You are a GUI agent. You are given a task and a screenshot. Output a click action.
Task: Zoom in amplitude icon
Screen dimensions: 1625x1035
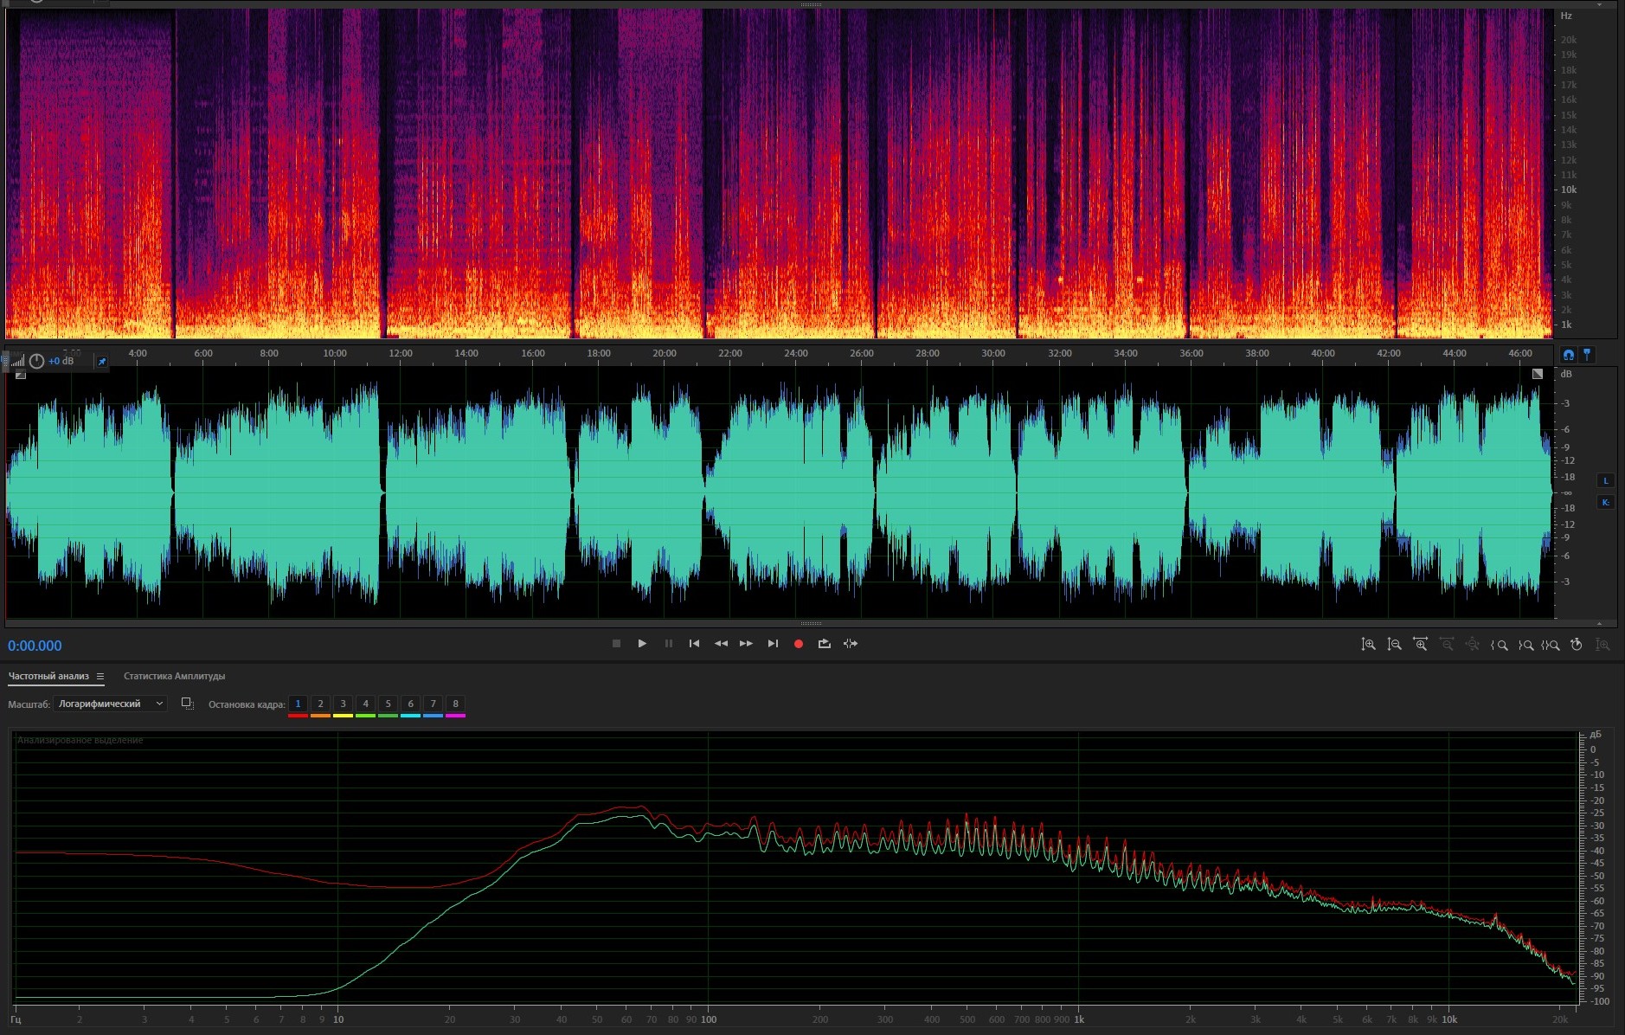click(x=1368, y=645)
